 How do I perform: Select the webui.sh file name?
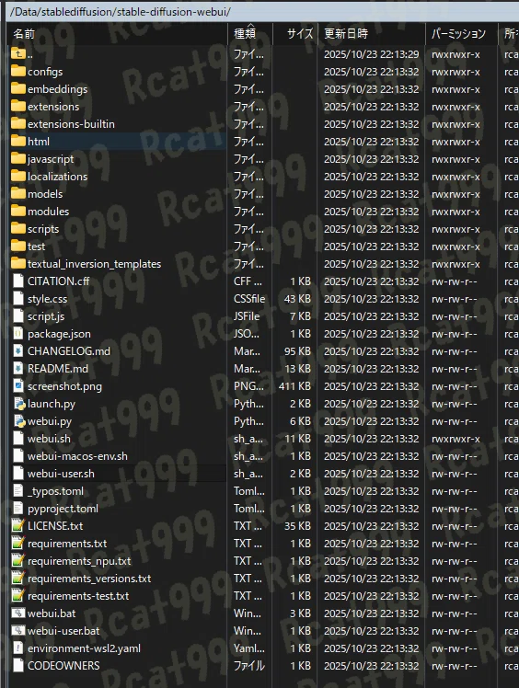[49, 439]
